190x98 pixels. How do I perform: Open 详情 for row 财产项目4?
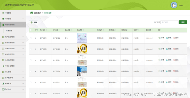coord(161,71)
